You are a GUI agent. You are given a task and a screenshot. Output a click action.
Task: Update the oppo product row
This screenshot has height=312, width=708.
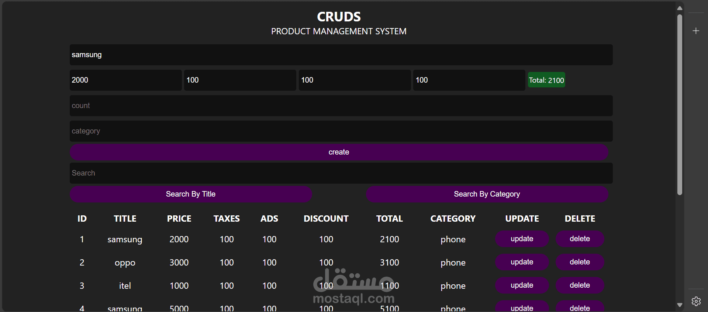[522, 262]
